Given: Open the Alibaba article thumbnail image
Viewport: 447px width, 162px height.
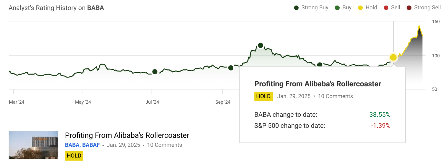Looking at the screenshot, I should pos(33,145).
